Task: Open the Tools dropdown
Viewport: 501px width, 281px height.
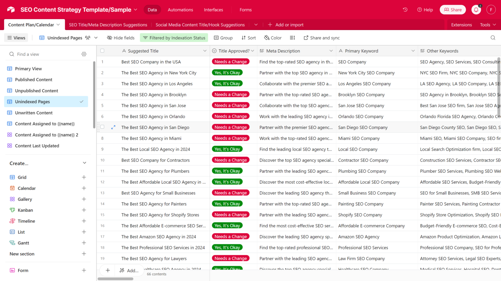Action: click(488, 25)
